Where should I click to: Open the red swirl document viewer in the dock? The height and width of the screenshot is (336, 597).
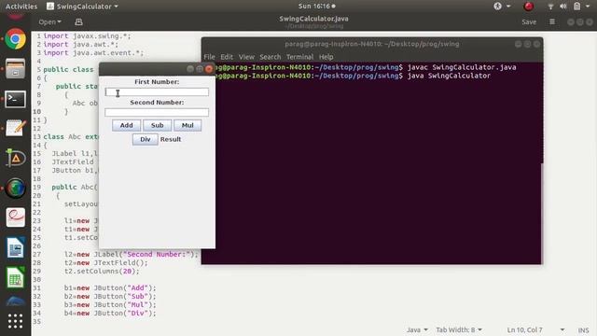(15, 217)
